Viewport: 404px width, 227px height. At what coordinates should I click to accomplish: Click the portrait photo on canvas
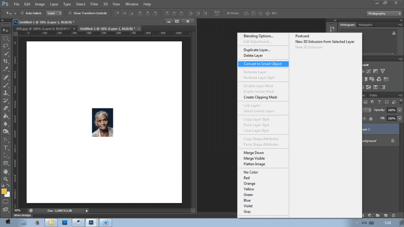tap(103, 122)
